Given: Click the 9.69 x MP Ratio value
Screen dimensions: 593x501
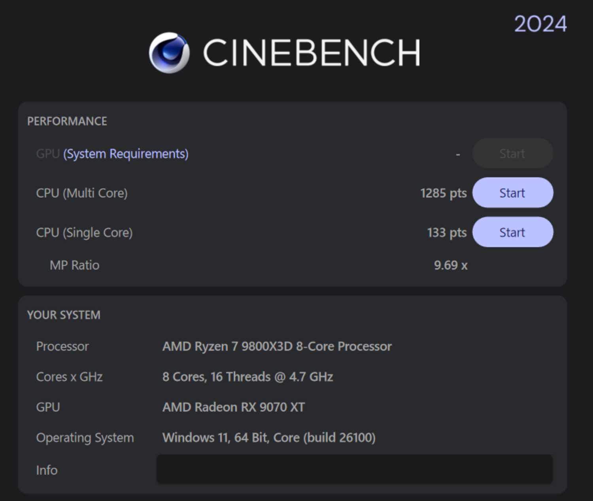Looking at the screenshot, I should (x=450, y=265).
